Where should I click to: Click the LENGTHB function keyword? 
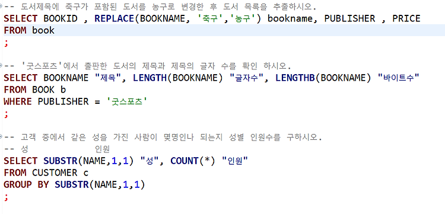295,78
